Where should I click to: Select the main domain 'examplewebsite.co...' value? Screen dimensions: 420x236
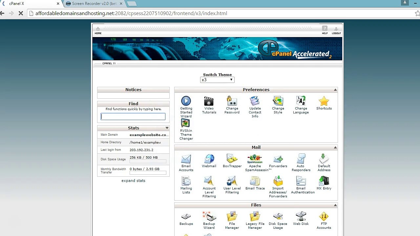pos(149,135)
